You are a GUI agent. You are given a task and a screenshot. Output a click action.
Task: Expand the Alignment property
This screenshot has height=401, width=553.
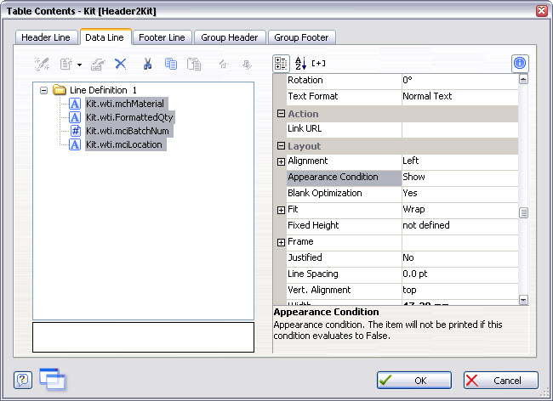[281, 161]
